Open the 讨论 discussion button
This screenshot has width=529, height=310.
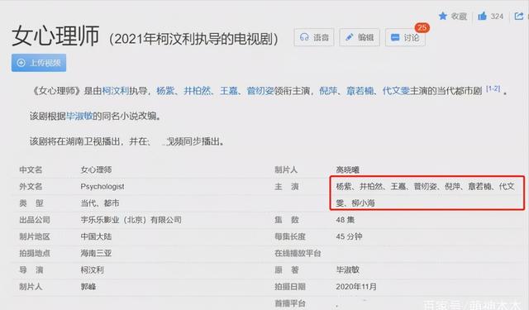pyautogui.click(x=405, y=37)
